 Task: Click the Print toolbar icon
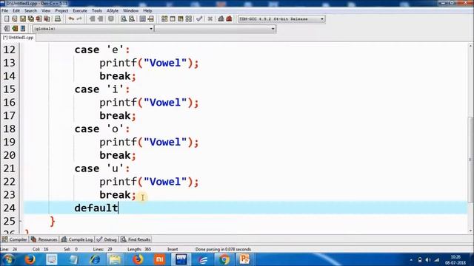pos(58,18)
